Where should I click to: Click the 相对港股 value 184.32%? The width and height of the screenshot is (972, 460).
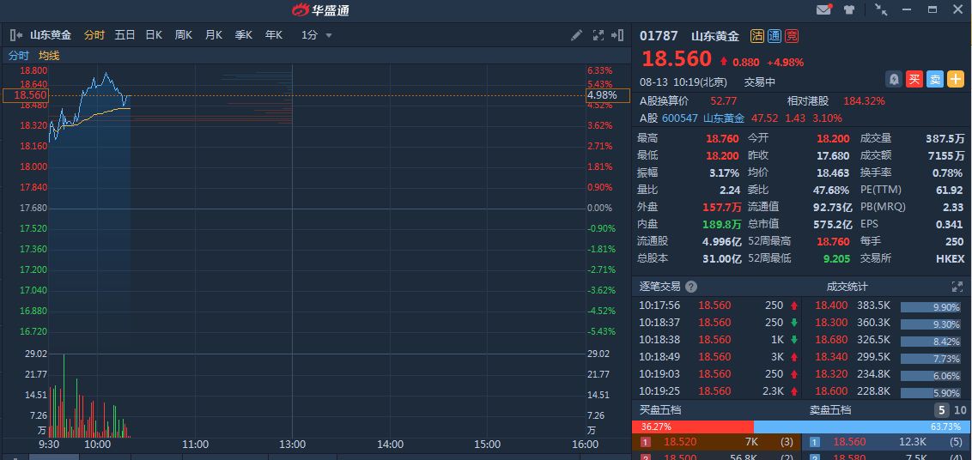click(864, 100)
